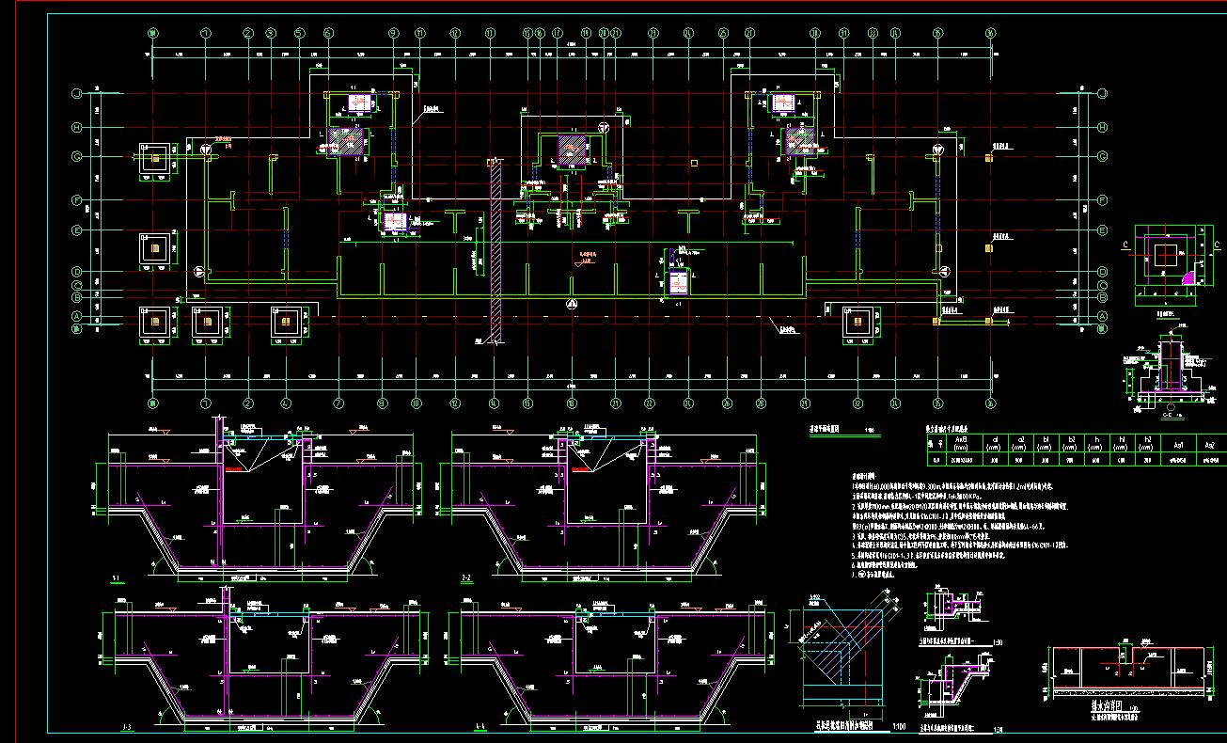
Task: Select the magenta hatched pit in plan center
Action: [x=571, y=150]
